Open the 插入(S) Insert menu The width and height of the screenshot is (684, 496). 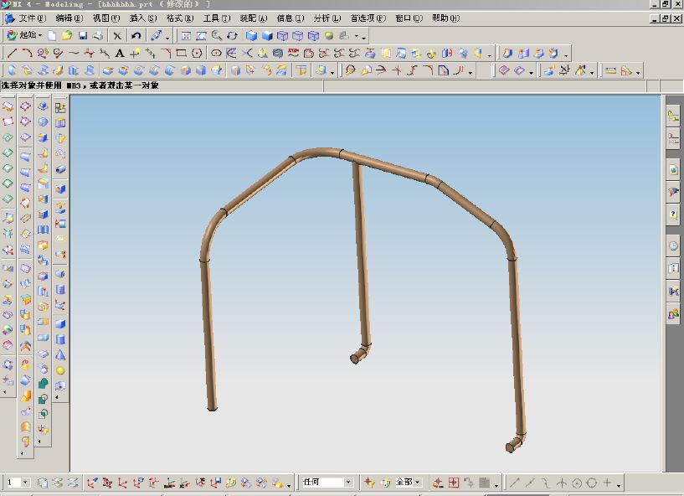tap(143, 18)
